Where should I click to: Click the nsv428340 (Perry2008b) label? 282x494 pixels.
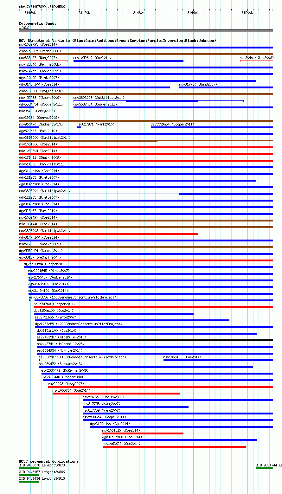(40, 64)
